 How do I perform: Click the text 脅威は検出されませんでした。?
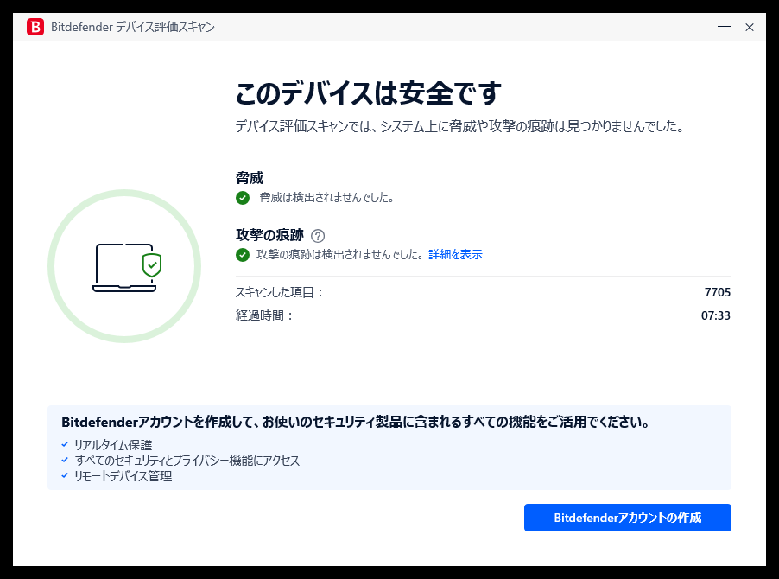point(327,198)
